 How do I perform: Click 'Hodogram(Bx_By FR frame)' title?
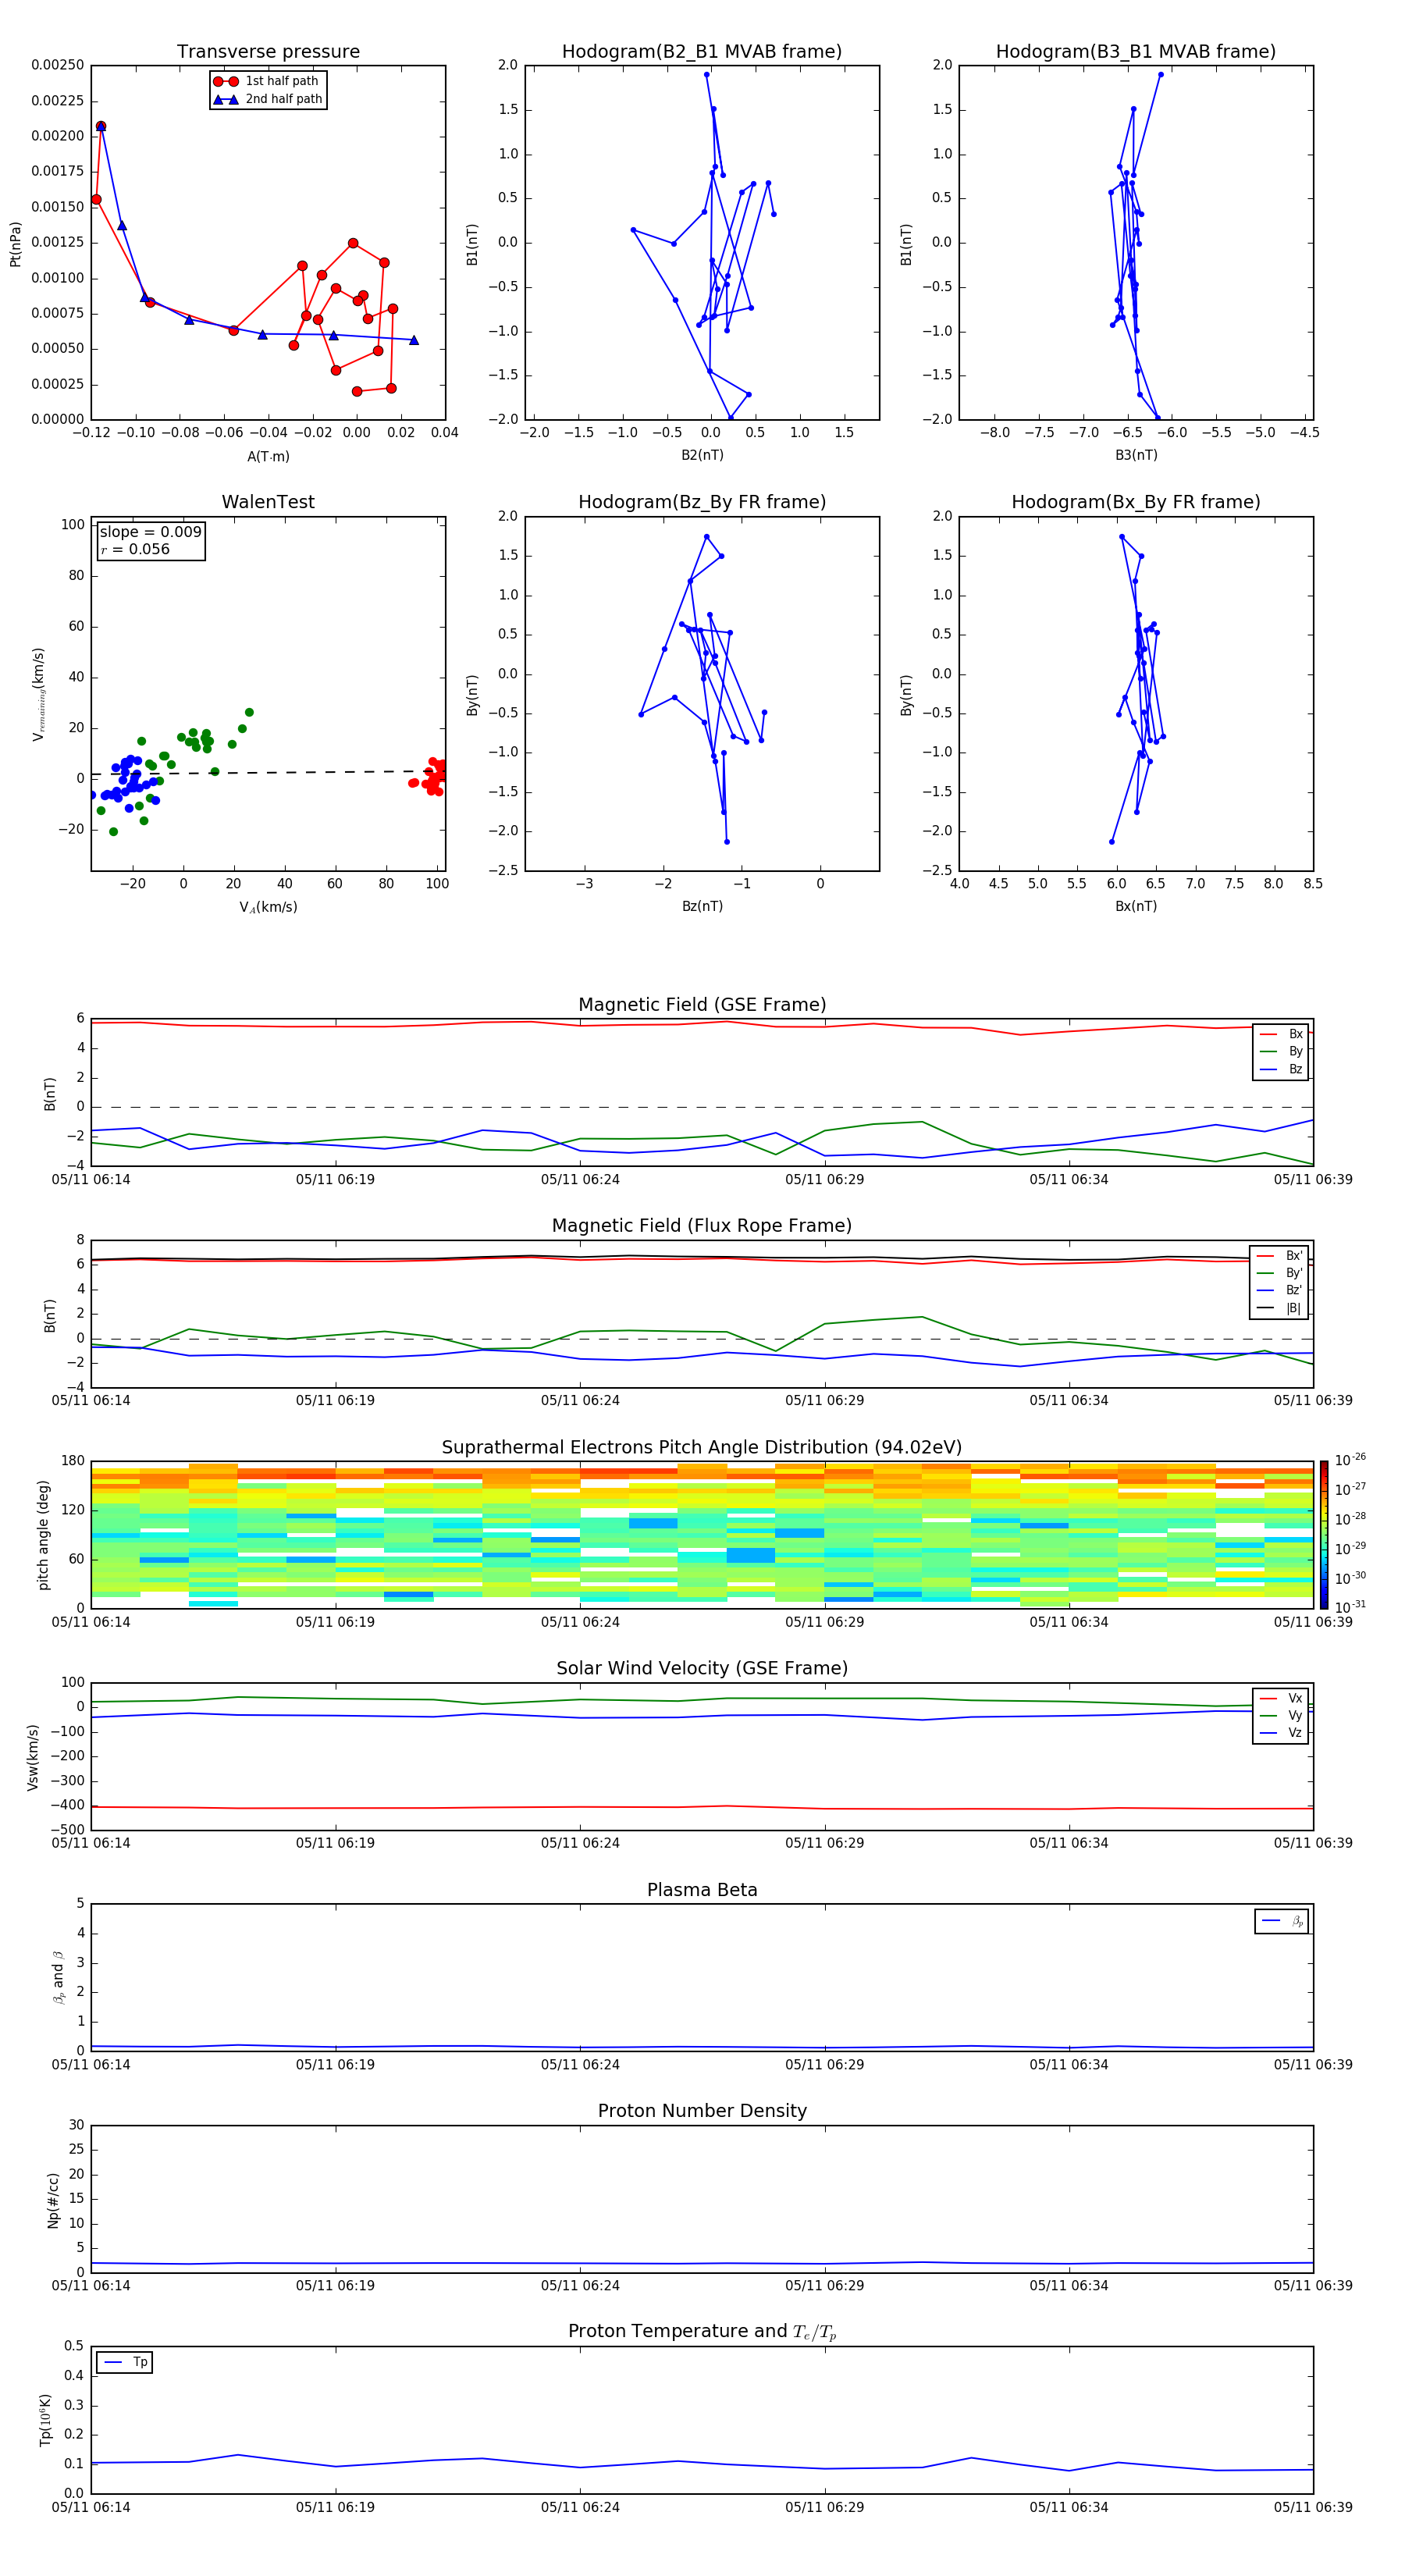pyautogui.click(x=1136, y=502)
